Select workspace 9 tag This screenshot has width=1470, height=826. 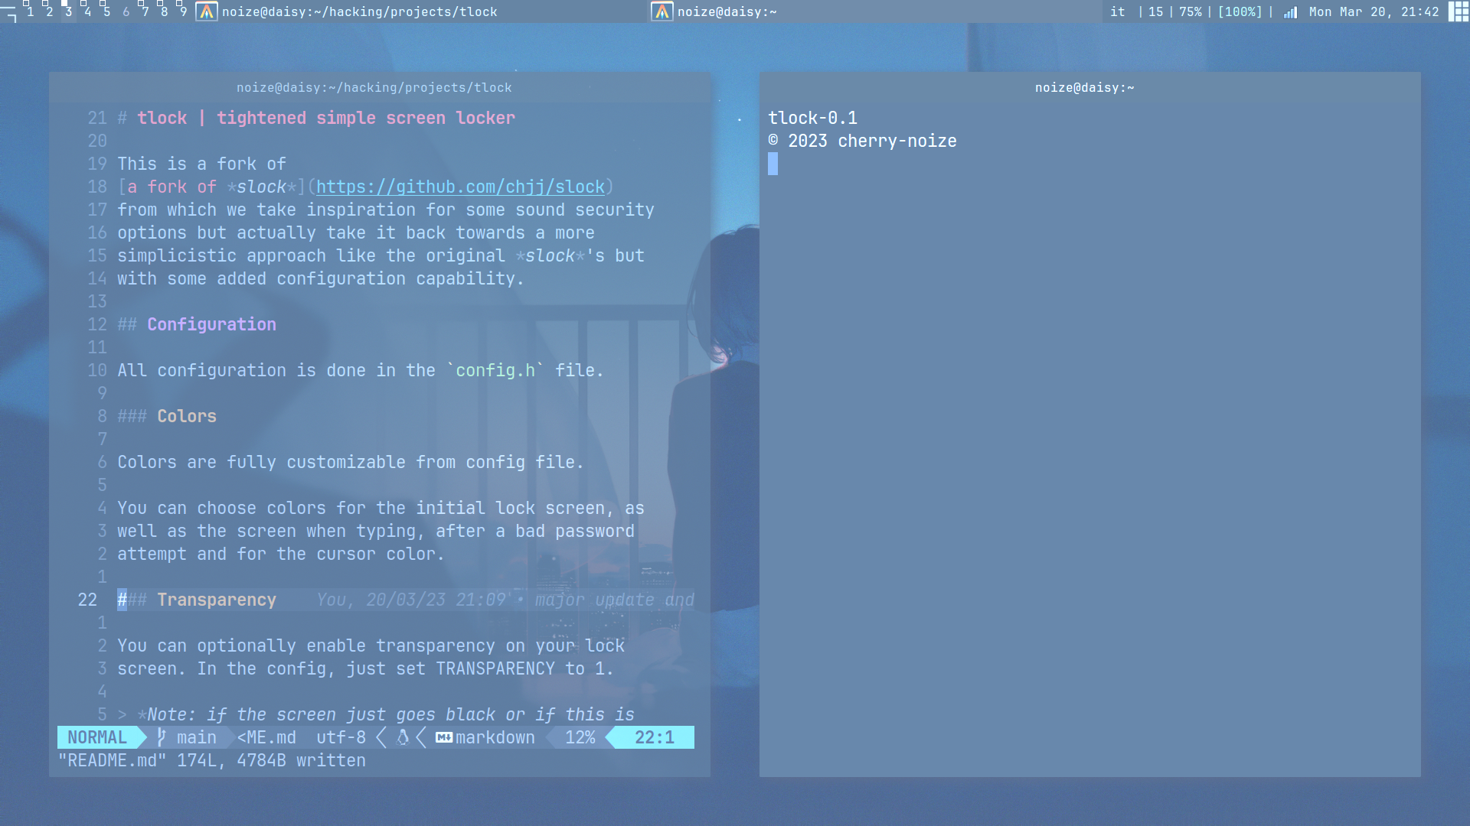coord(183,11)
